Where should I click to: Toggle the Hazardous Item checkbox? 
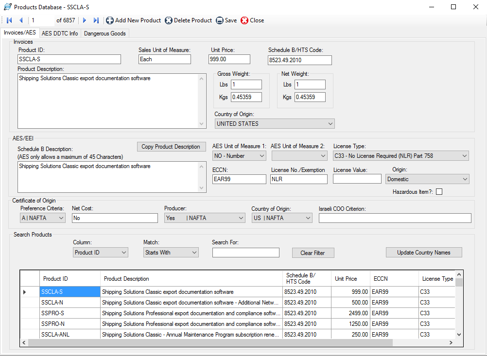[439, 192]
